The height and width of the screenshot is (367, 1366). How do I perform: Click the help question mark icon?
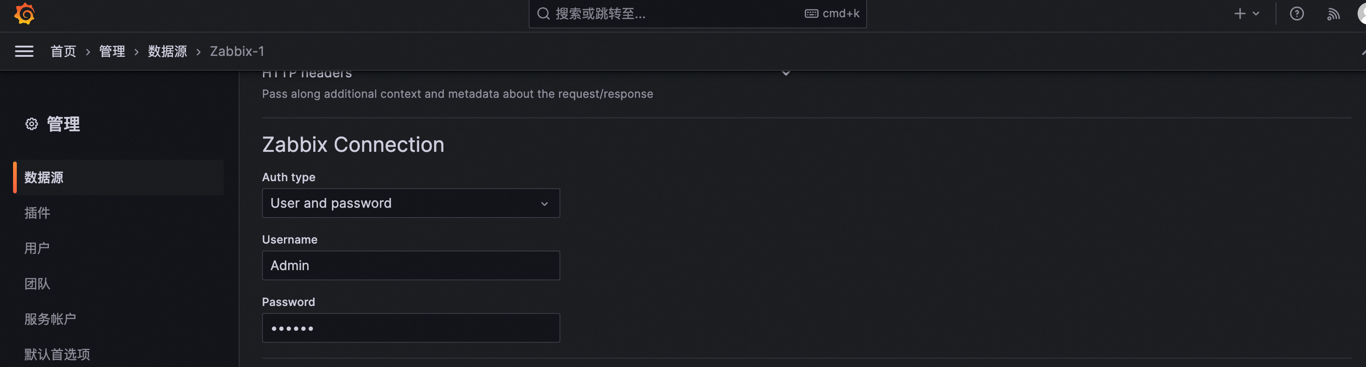1297,14
